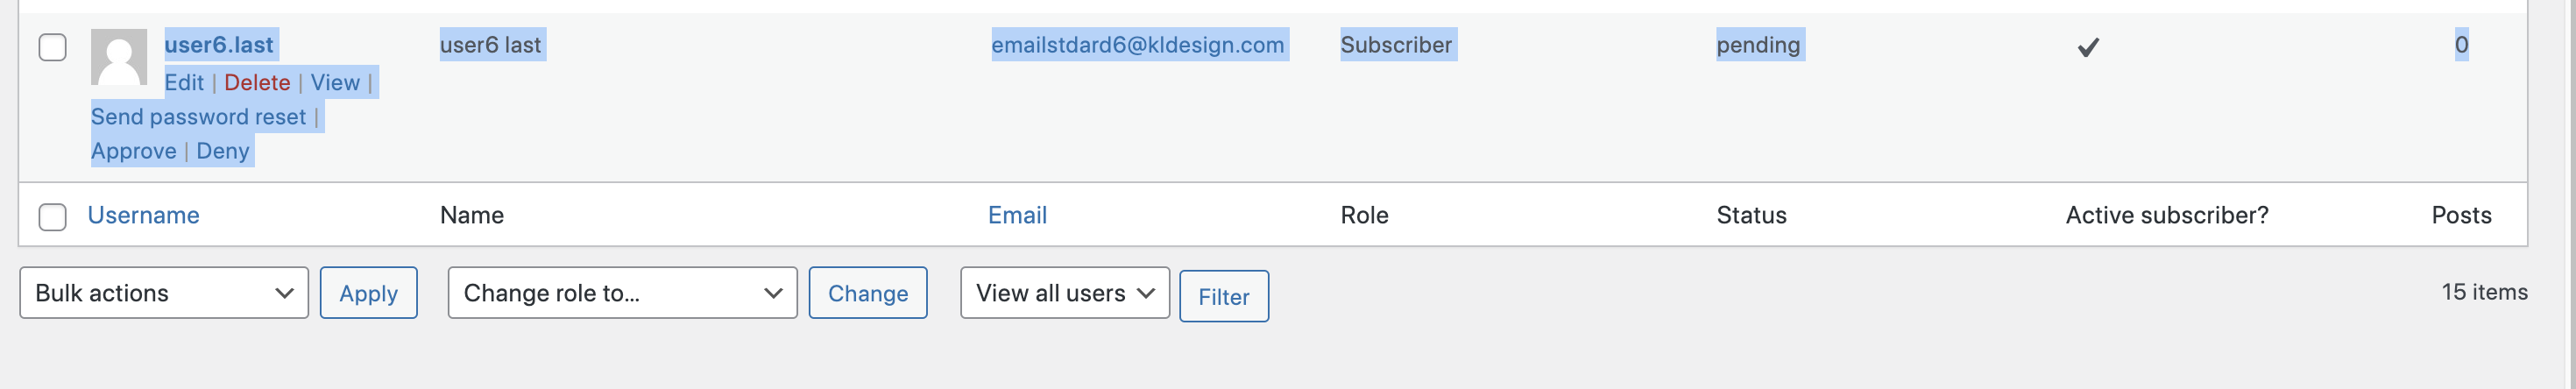
Task: Click the active subscriber checkmark icon
Action: [x=2088, y=47]
